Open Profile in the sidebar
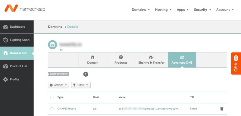The height and width of the screenshot is (116, 241). click(17, 79)
